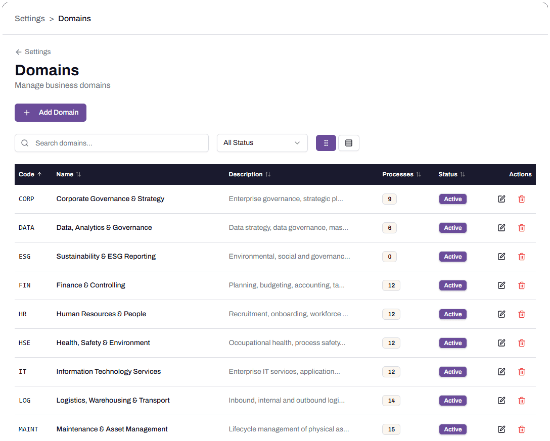Delete the IT domain row
The image size is (550, 441).
(x=522, y=371)
